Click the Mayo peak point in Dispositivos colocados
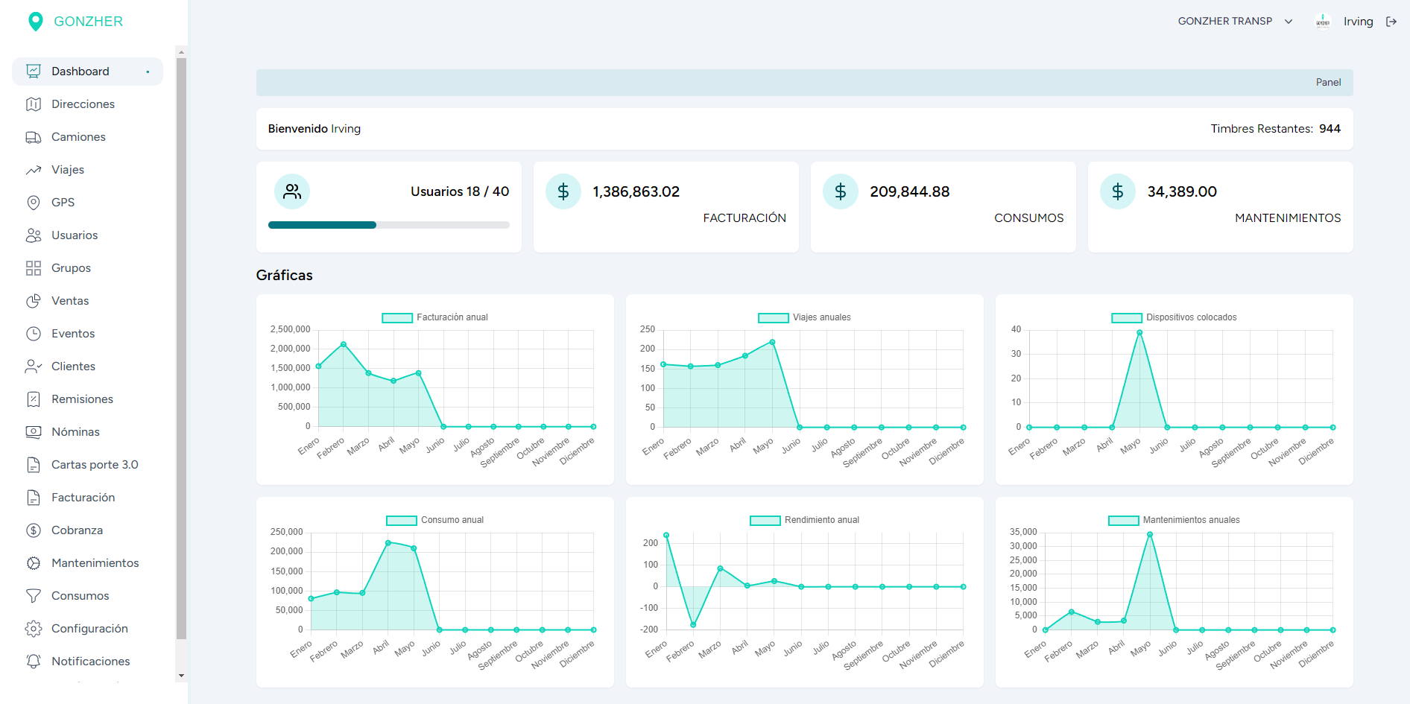This screenshot has width=1410, height=704. [x=1139, y=333]
